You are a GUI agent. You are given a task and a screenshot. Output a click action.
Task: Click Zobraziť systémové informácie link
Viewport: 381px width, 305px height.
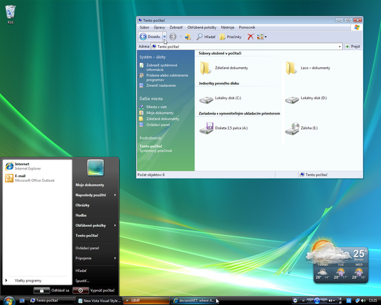(161, 67)
